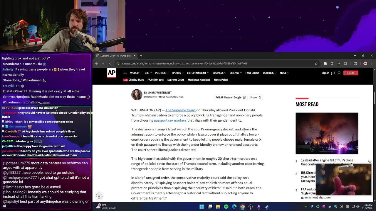This screenshot has height=211, width=376.
Task: Open a new browser tab with plus
Action: (141, 56)
